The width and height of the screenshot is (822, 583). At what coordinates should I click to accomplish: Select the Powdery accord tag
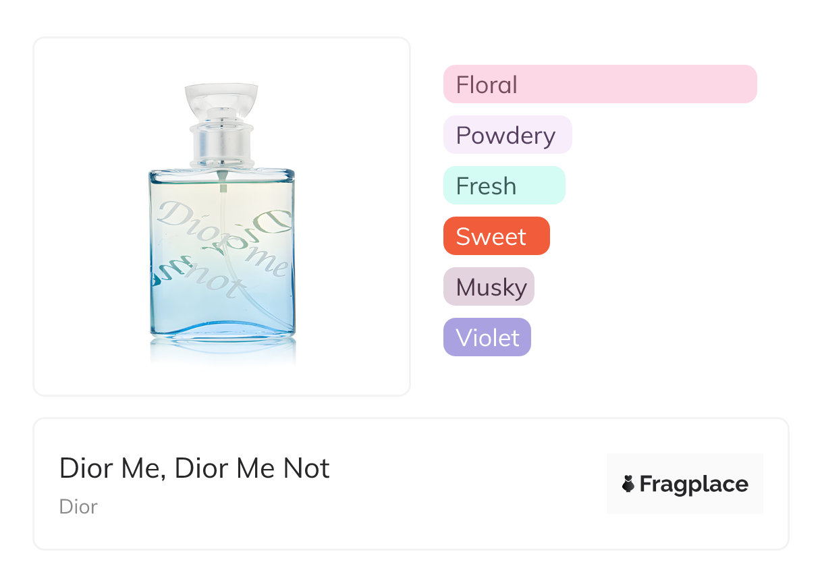507,135
